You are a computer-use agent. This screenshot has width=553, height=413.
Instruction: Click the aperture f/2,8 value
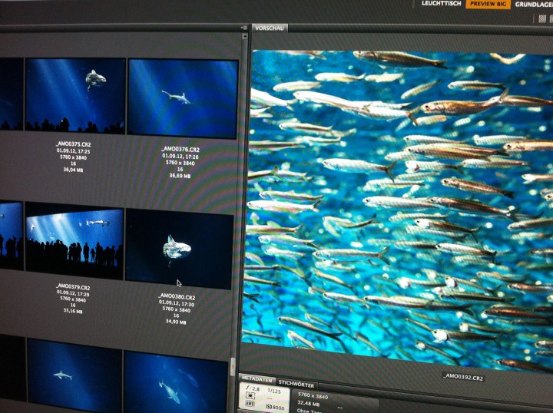[x=251, y=390]
